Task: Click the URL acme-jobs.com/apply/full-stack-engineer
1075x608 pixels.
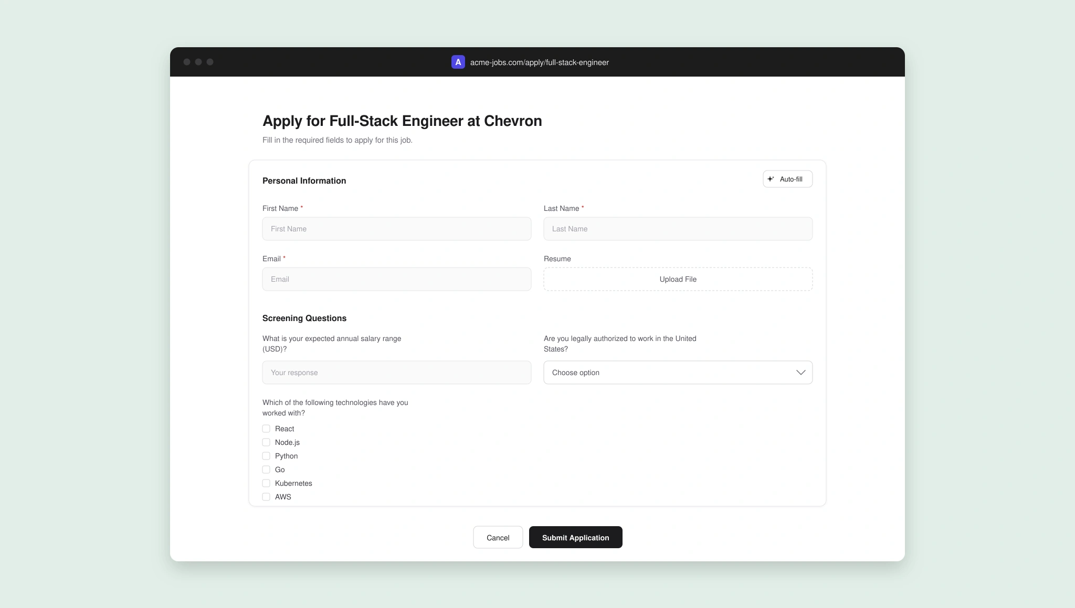Action: [540, 62]
